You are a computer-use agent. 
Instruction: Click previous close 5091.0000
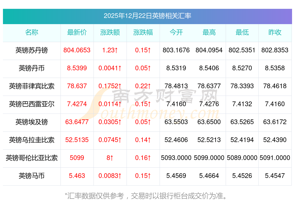(x=275, y=158)
